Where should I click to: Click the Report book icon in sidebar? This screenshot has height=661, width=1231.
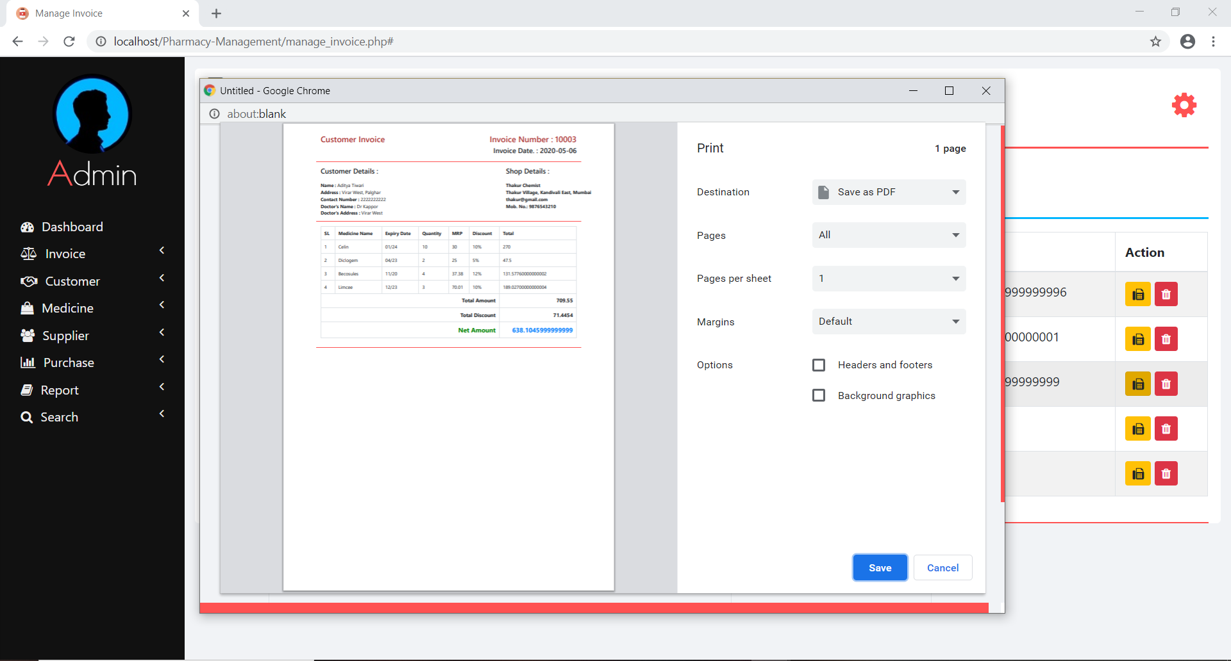tap(26, 389)
